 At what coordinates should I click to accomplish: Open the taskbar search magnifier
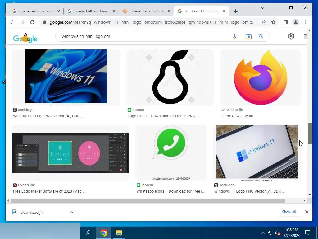(x=88, y=232)
